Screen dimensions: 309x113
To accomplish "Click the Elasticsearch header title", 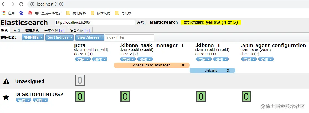I will coord(24,22).
